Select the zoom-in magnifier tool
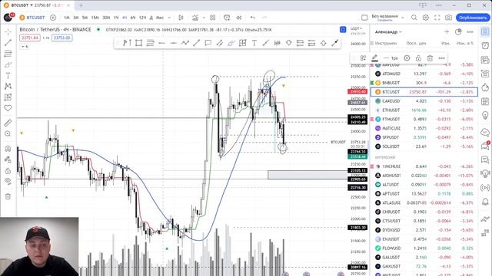Image resolution: width=492 pixels, height=276 pixels. pyautogui.click(x=8, y=134)
